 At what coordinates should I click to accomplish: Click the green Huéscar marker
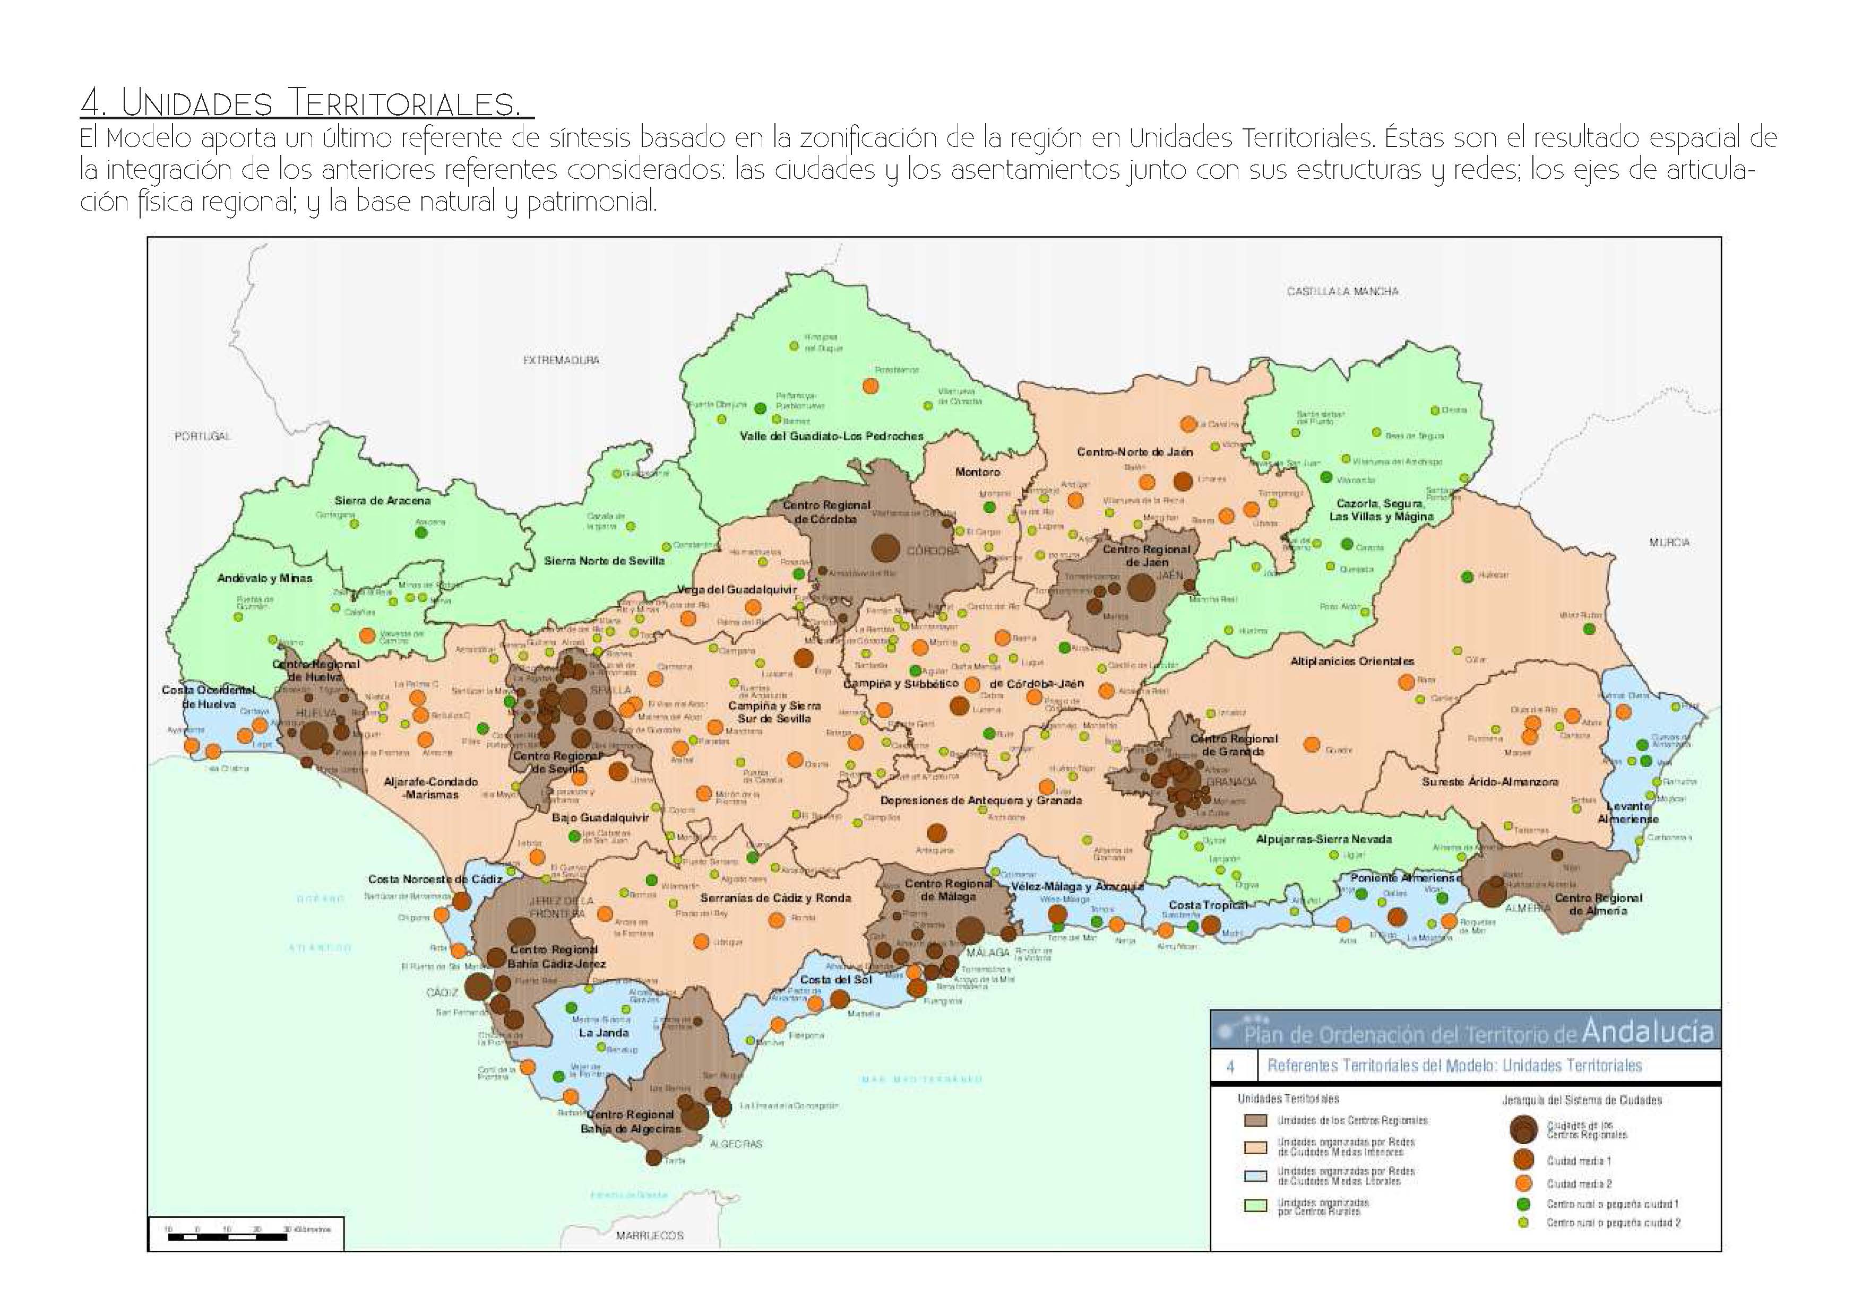point(1467,577)
